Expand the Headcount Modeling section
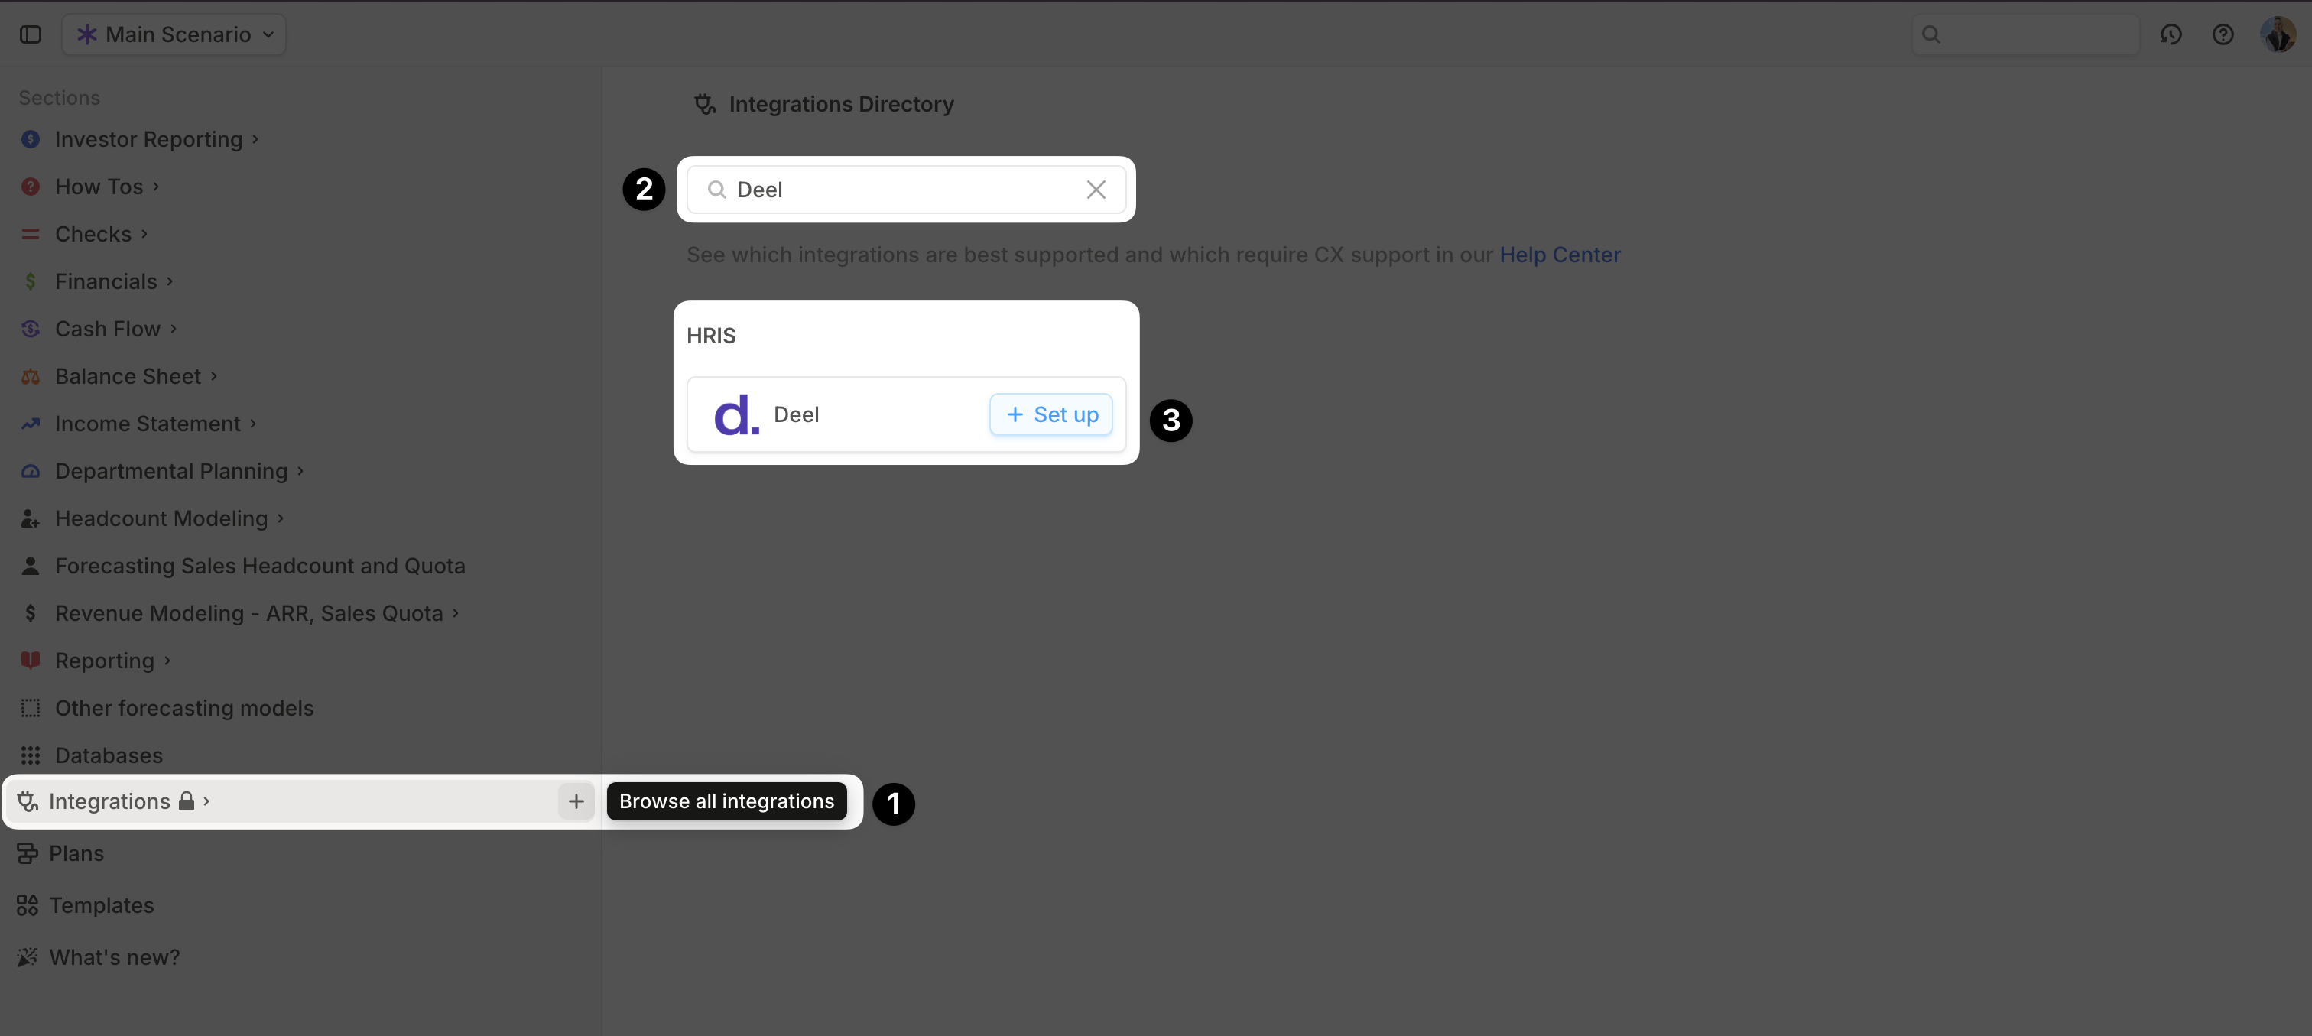2312x1036 pixels. pos(281,518)
